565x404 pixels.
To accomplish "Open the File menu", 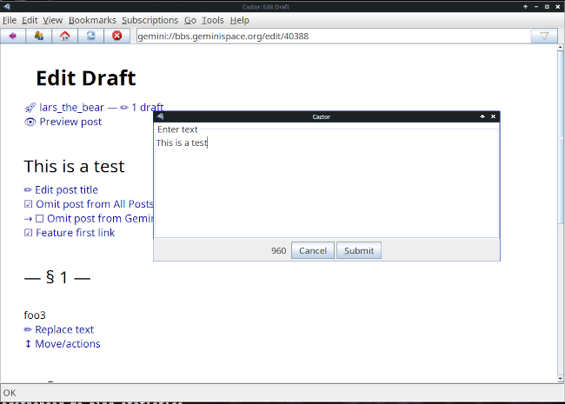I will pyautogui.click(x=10, y=20).
